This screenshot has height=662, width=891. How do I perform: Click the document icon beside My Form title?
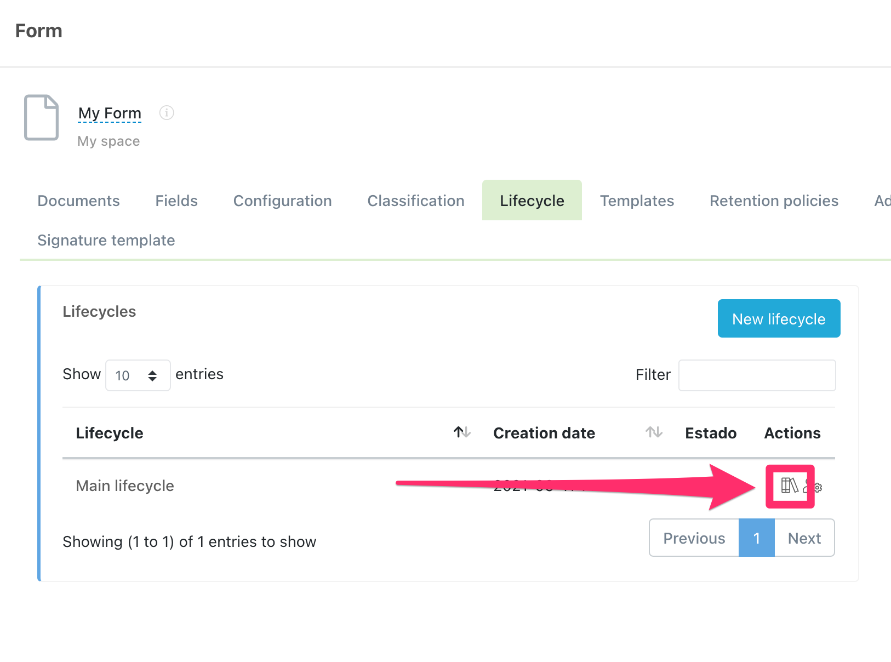(x=41, y=118)
